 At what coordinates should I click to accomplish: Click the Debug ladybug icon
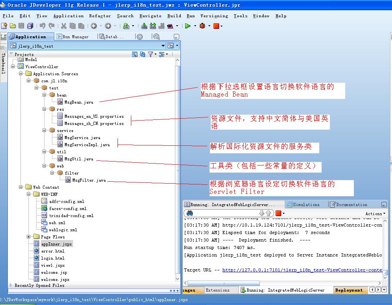[x=202, y=26]
